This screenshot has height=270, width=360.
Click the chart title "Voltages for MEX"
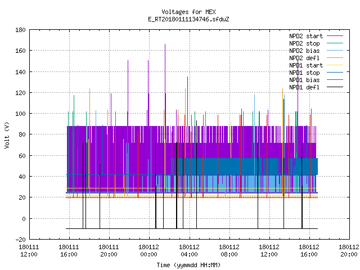click(x=188, y=12)
